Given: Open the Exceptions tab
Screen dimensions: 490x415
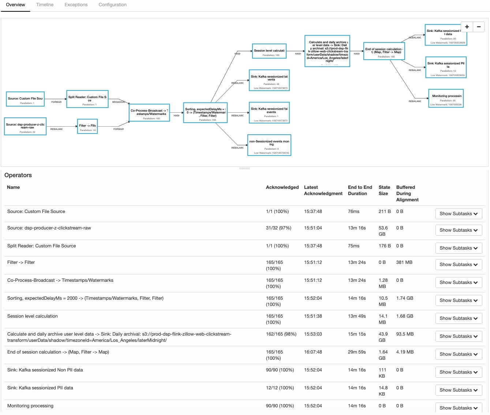Looking at the screenshot, I should pos(76,5).
